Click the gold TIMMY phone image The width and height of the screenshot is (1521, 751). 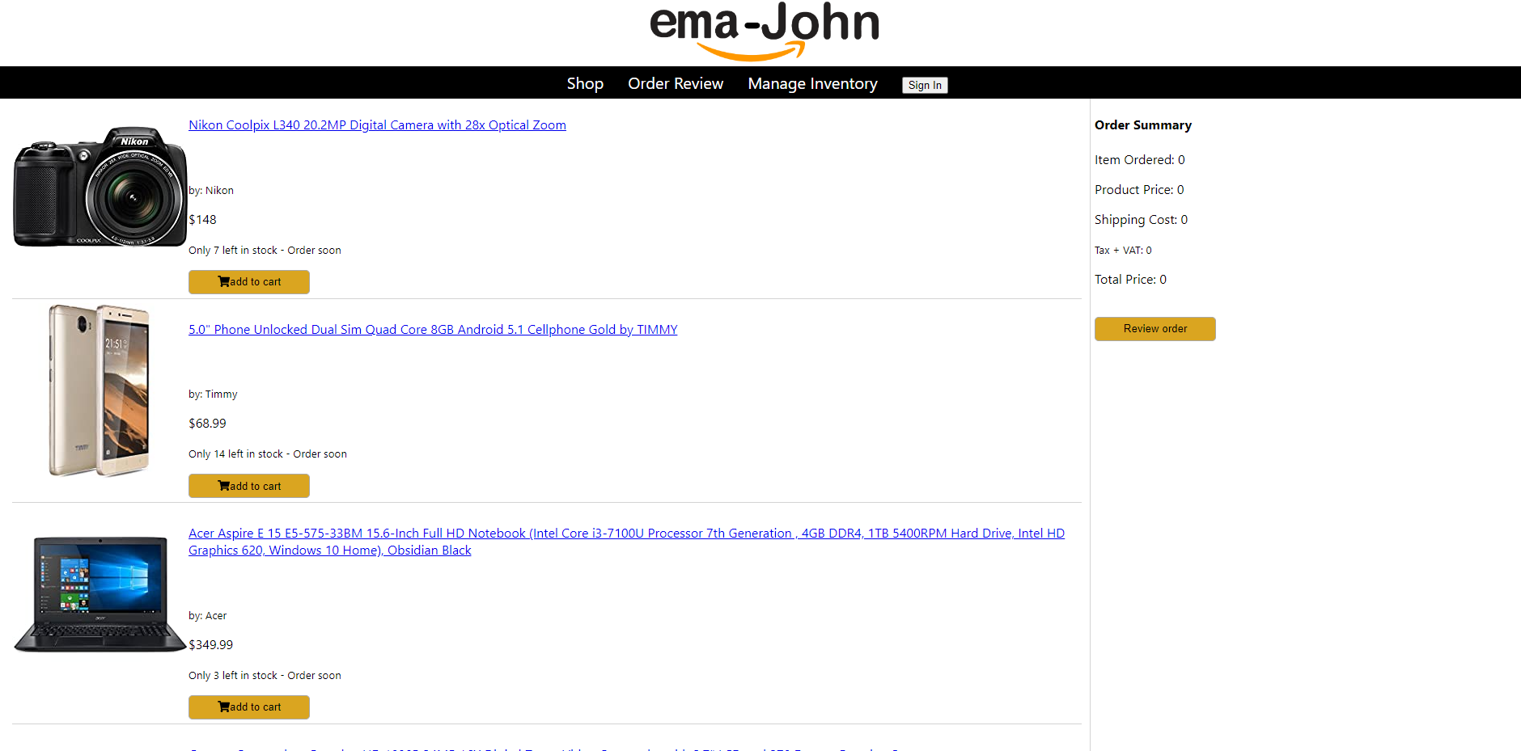(x=100, y=390)
